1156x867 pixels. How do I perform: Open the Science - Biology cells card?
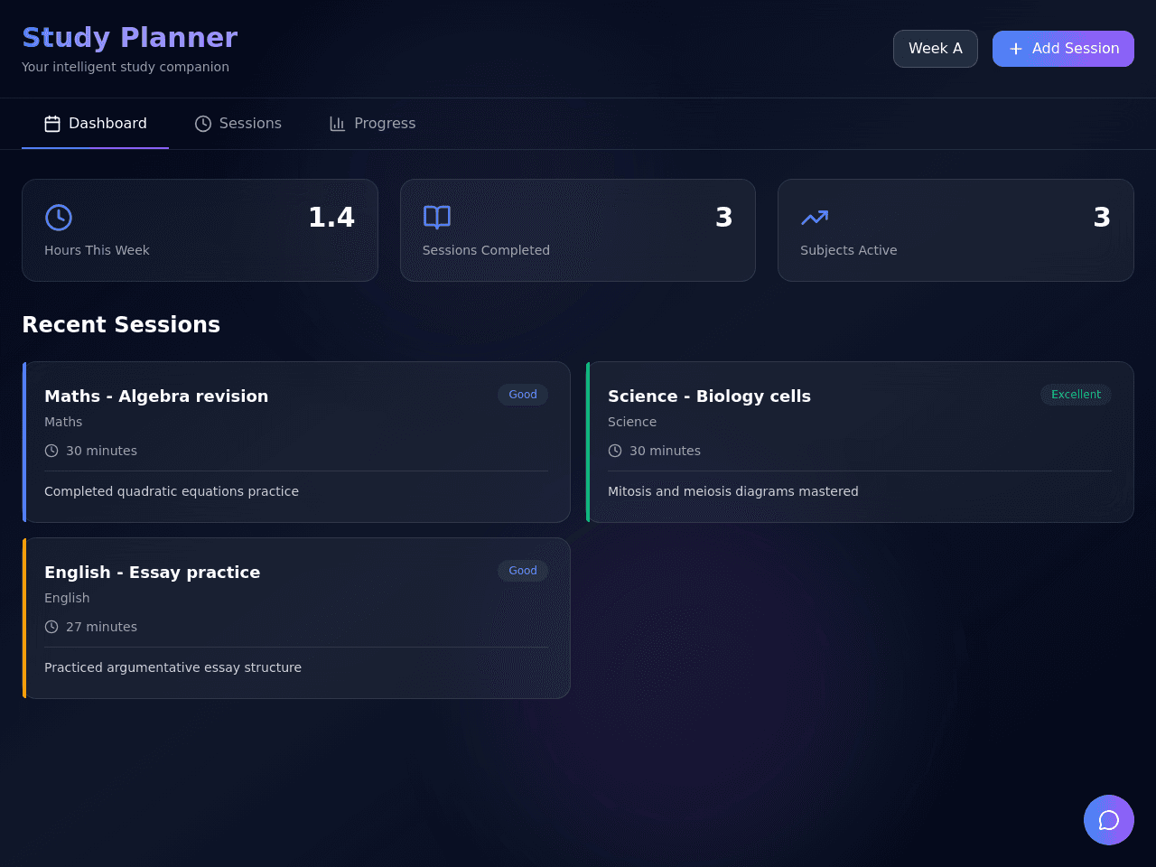pyautogui.click(x=860, y=442)
